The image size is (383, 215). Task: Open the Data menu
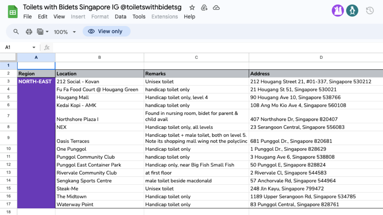tap(121, 17)
